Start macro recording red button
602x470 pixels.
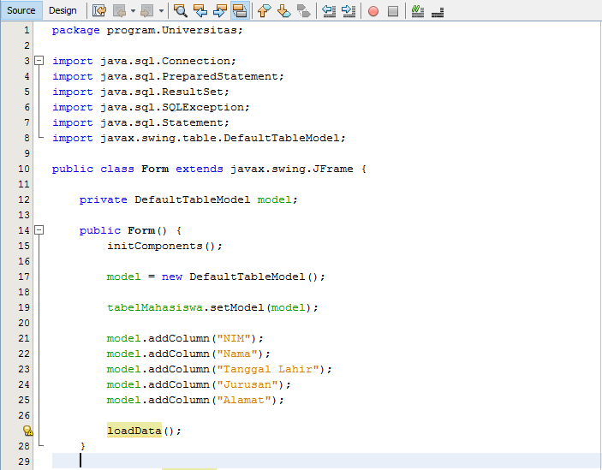pos(373,11)
